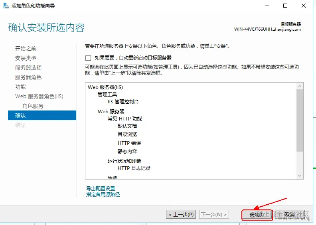Enable auto restart of target server checkbox

88,58
